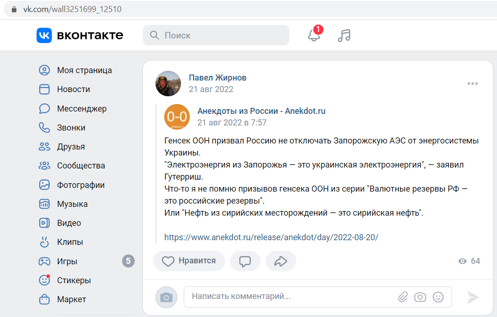Click the Написать комментарий input
Image resolution: width=497 pixels, height=317 pixels.
pos(318,297)
